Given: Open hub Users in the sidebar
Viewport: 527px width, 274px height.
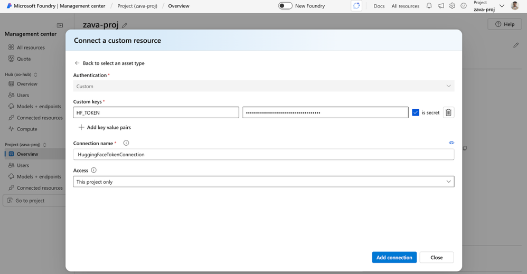Looking at the screenshot, I should tap(23, 95).
